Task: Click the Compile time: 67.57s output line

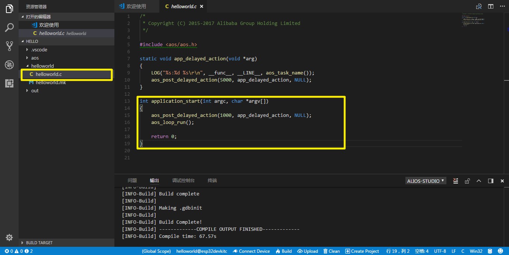Action: [x=169, y=236]
